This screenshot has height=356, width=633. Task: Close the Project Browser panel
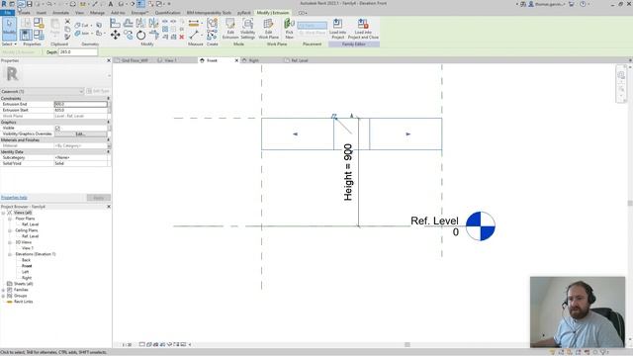pyautogui.click(x=109, y=207)
